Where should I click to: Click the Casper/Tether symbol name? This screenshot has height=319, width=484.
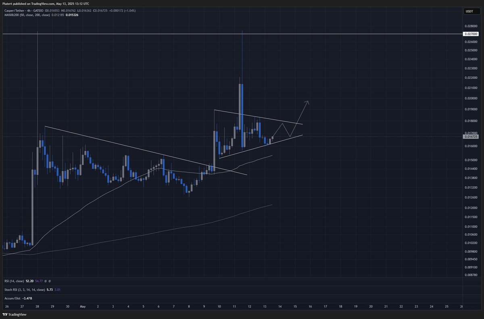(15, 11)
